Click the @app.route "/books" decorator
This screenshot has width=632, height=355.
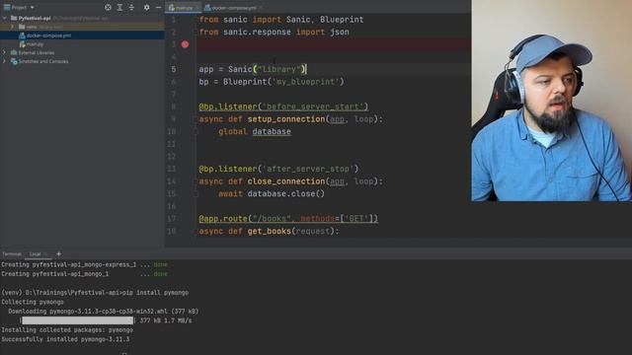click(x=288, y=219)
